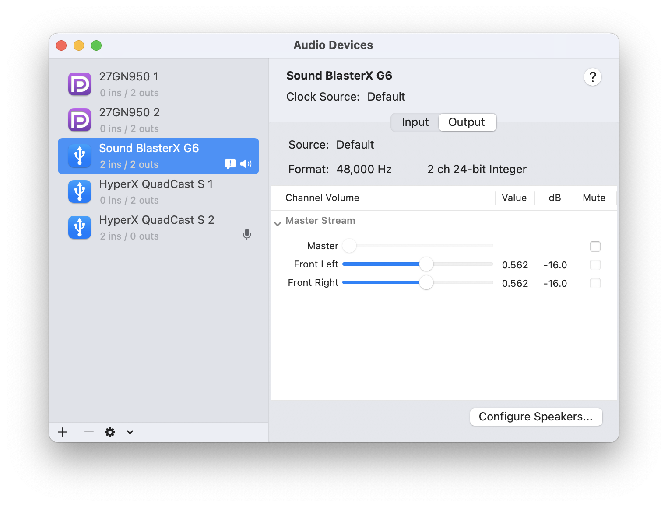Screen dimensions: 668x507
Task: Click the help question mark button
Action: [593, 77]
